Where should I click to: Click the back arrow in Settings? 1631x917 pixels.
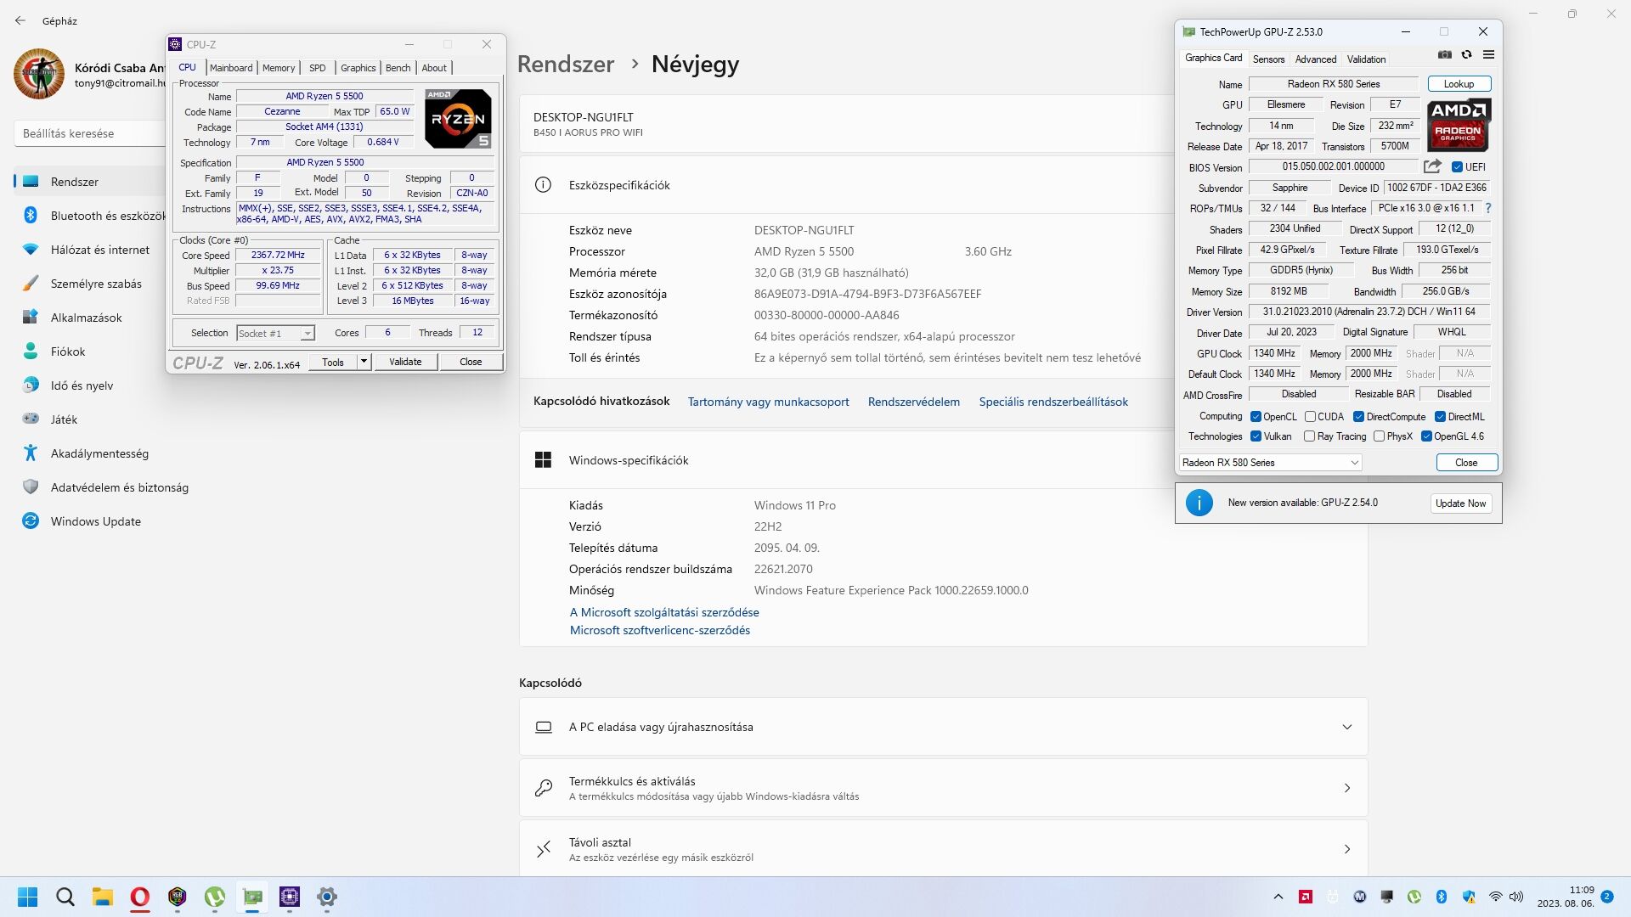click(x=20, y=20)
